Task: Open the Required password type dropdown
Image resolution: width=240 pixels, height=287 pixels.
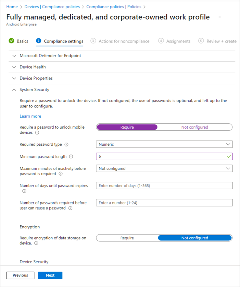Action: pos(164,144)
